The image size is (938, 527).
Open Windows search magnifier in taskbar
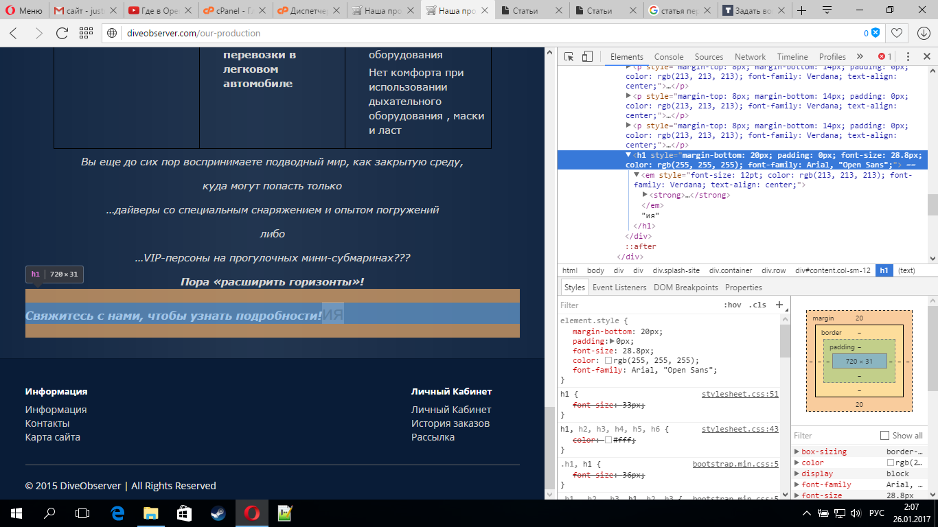point(49,513)
